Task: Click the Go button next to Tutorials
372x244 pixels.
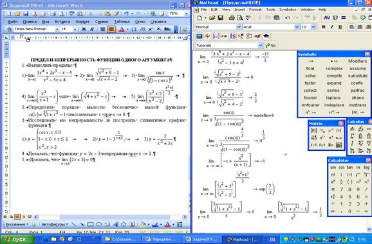Action: 270,45
